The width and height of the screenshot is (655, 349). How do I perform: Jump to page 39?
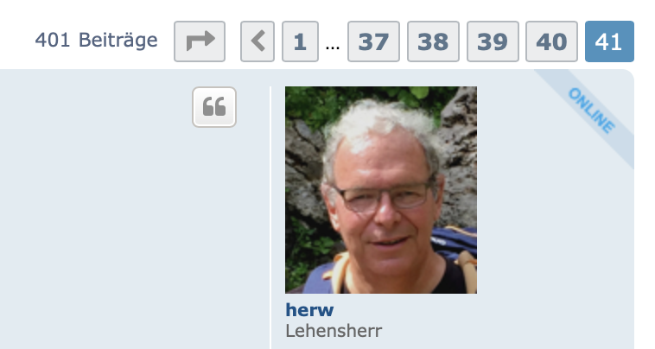tap(493, 41)
